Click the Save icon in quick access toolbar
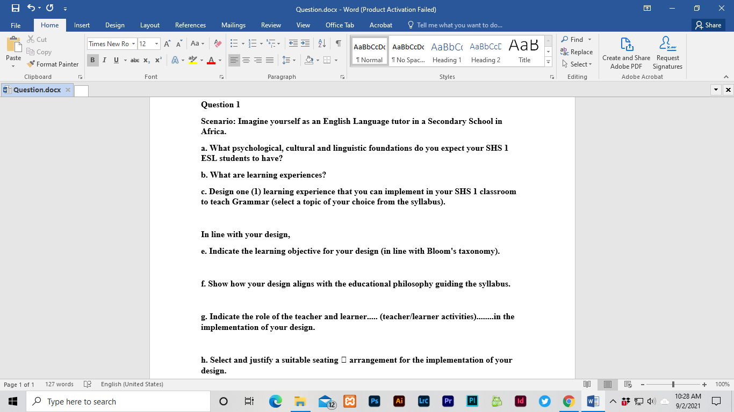 (x=16, y=9)
